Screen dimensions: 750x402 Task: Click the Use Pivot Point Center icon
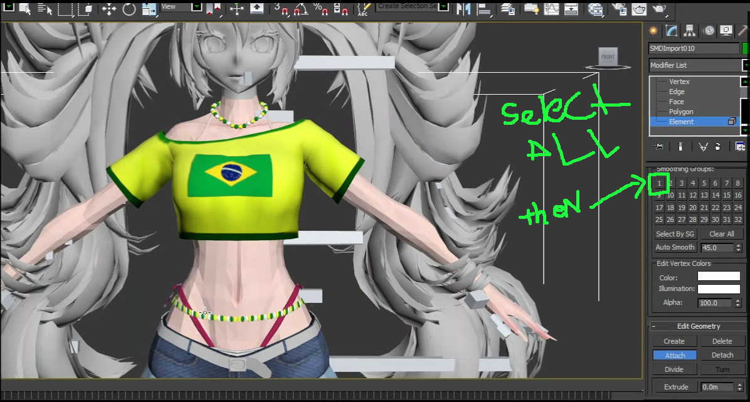(214, 8)
